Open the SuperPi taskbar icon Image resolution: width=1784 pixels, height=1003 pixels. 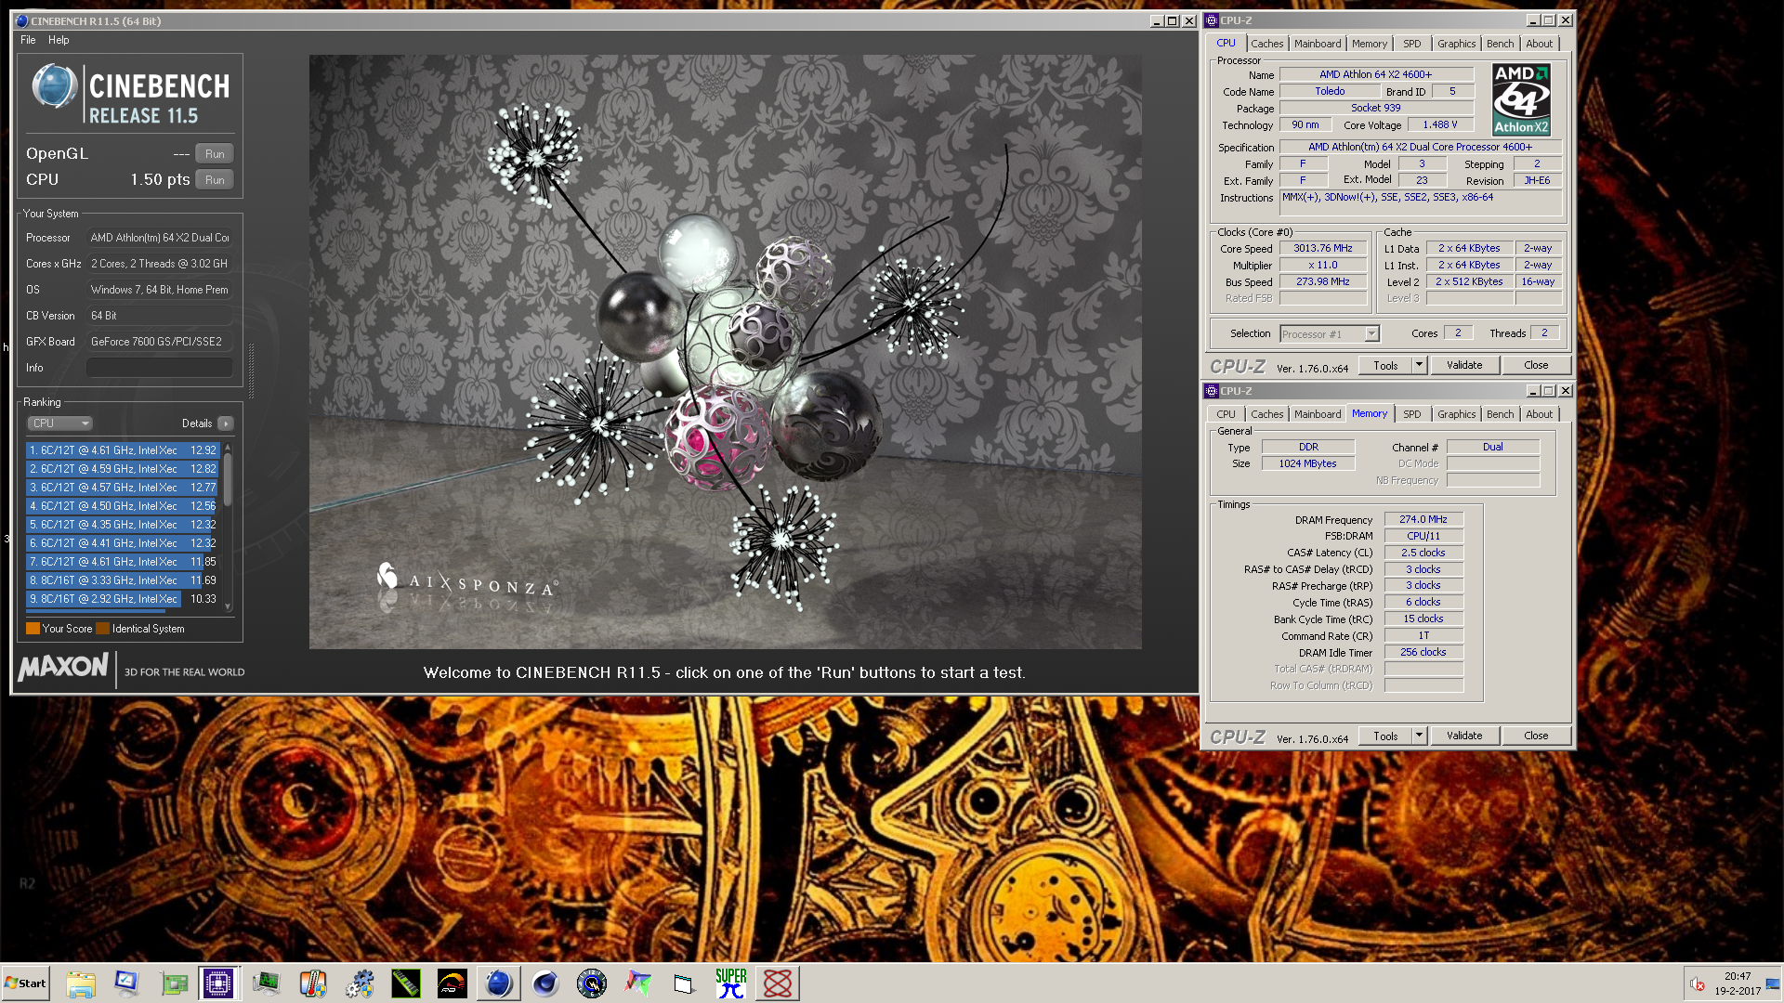[x=731, y=983]
